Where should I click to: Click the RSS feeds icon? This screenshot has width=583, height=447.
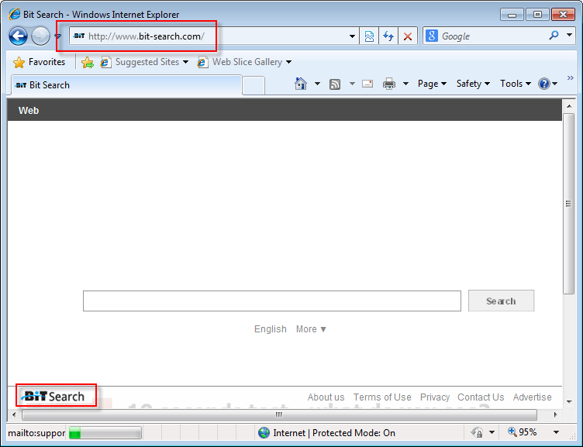[335, 84]
